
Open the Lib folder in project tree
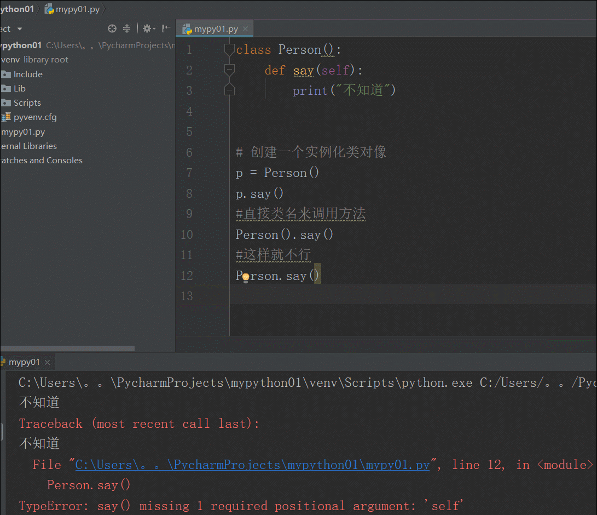point(19,89)
